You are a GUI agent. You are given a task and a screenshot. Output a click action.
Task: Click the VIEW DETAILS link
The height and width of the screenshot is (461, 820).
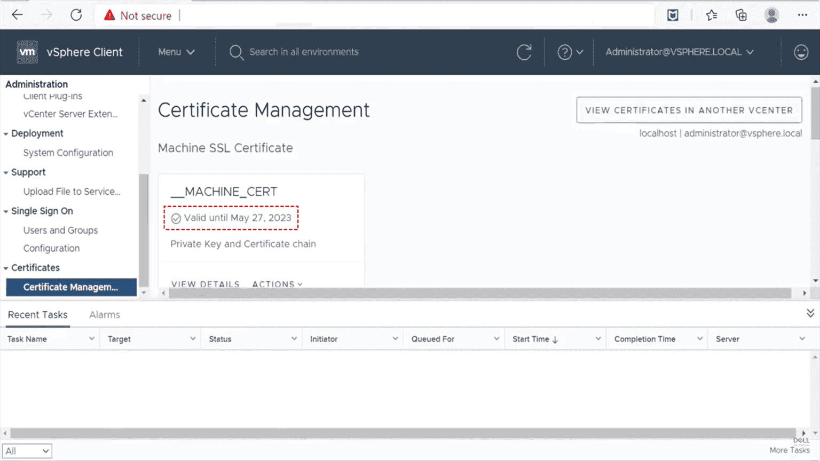206,284
